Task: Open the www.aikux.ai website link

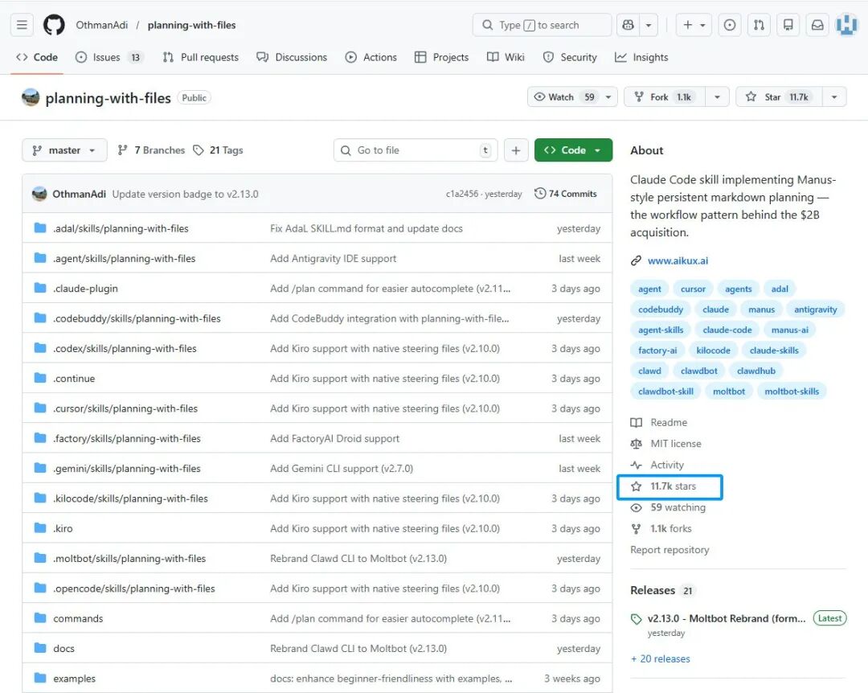Action: pyautogui.click(x=678, y=260)
